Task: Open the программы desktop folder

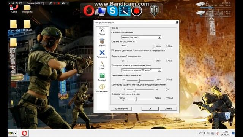Action: point(27,9)
